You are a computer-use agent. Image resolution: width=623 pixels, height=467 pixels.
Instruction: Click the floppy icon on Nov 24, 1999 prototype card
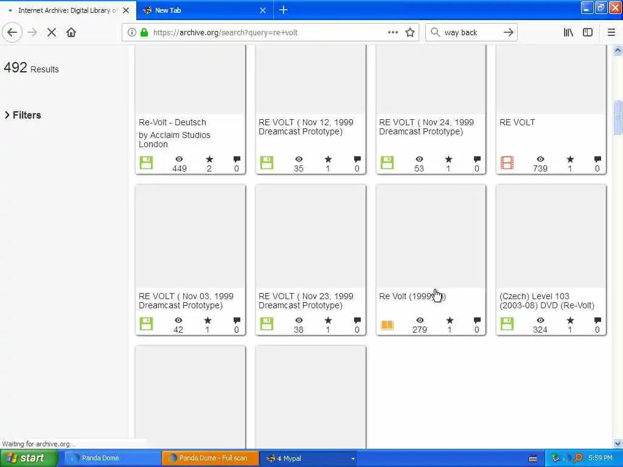[x=387, y=163]
